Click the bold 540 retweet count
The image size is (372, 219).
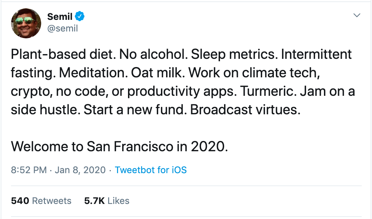[x=20, y=201]
